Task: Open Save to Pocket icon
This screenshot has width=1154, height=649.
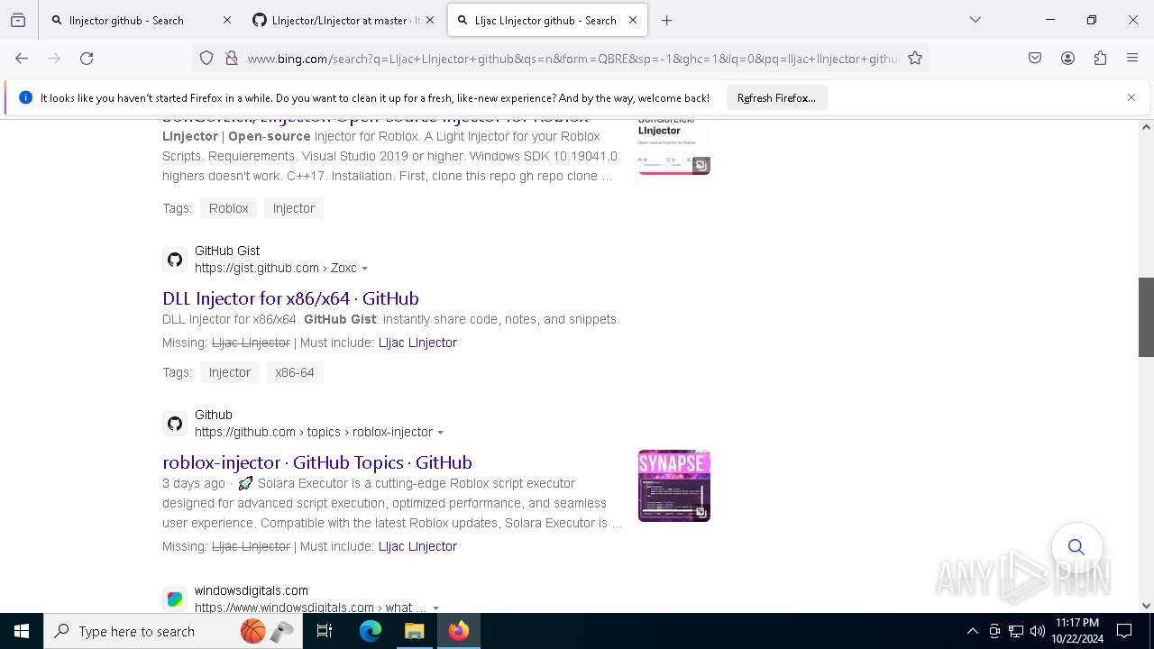Action: click(x=1035, y=58)
